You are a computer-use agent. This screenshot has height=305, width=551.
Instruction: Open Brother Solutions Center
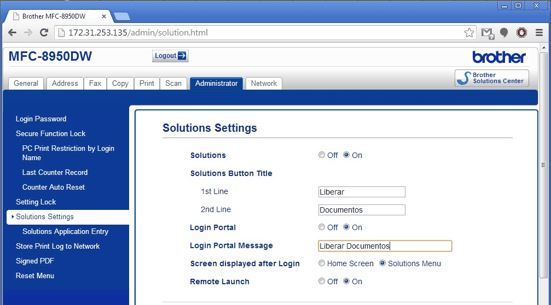pos(491,78)
